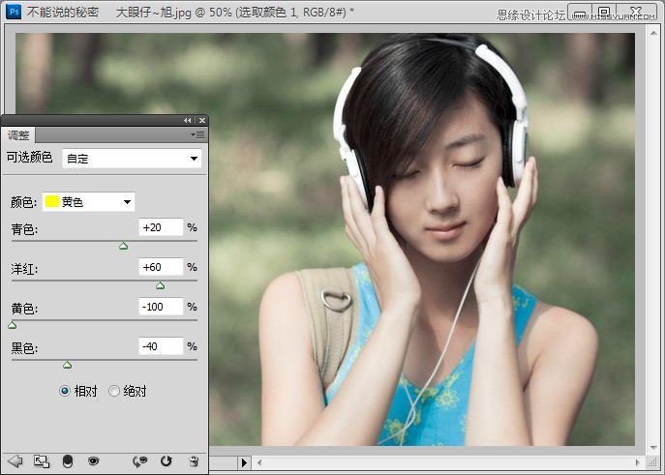
Task: View previous state icon with eye and arrow
Action: click(x=140, y=461)
